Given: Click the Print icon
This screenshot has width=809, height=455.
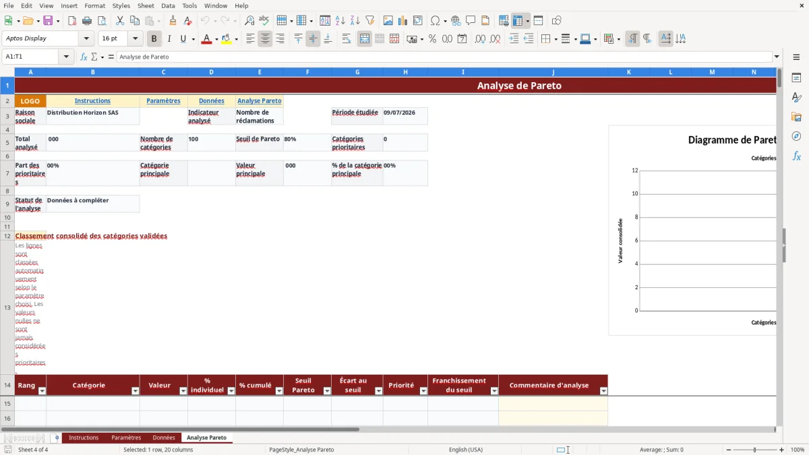Looking at the screenshot, I should click(x=86, y=21).
